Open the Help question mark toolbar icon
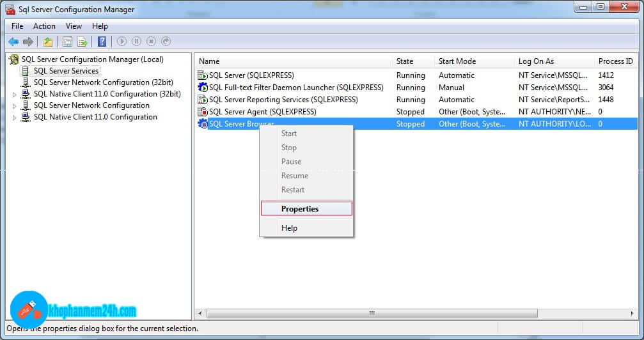The height and width of the screenshot is (340, 644). pos(102,42)
